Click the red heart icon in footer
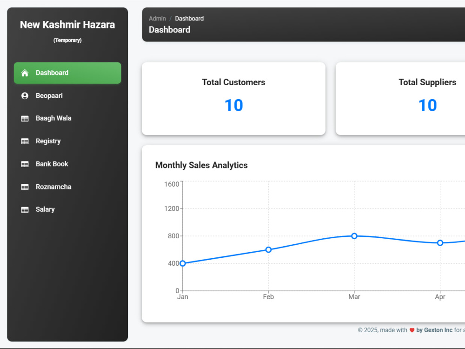The width and height of the screenshot is (465, 349). pyautogui.click(x=412, y=330)
